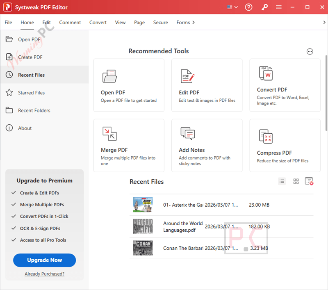Click the Open PDF tool card icon
This screenshot has height=290, width=328.
(109, 76)
